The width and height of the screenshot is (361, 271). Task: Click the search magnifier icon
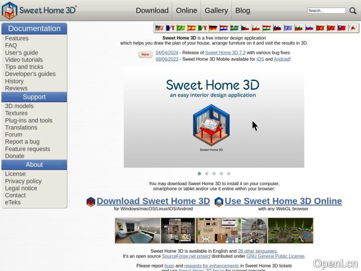pyautogui.click(x=353, y=11)
